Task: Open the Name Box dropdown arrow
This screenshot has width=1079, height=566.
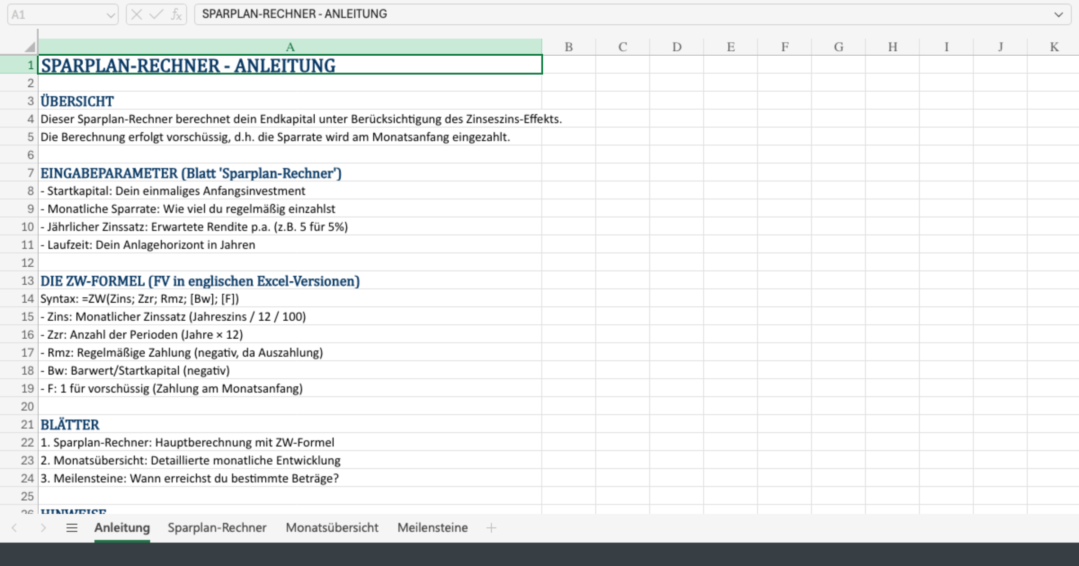Action: (x=110, y=15)
